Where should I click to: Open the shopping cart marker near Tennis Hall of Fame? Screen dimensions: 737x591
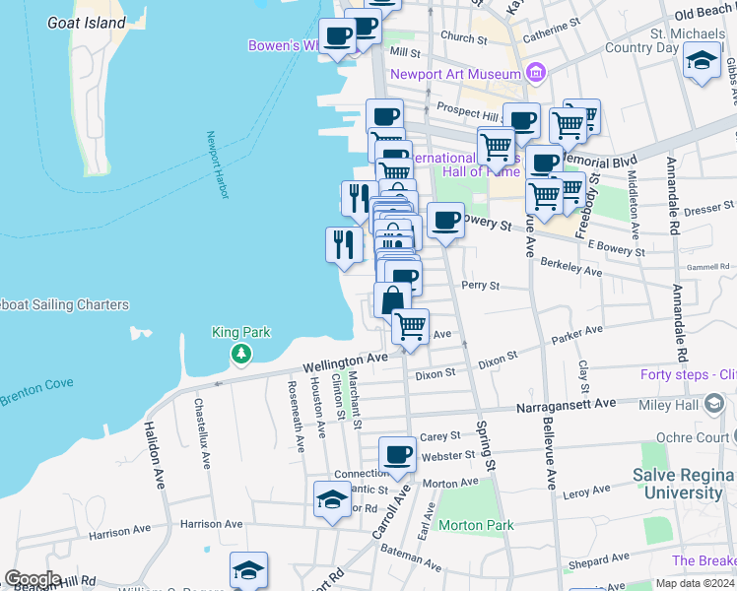coord(496,146)
